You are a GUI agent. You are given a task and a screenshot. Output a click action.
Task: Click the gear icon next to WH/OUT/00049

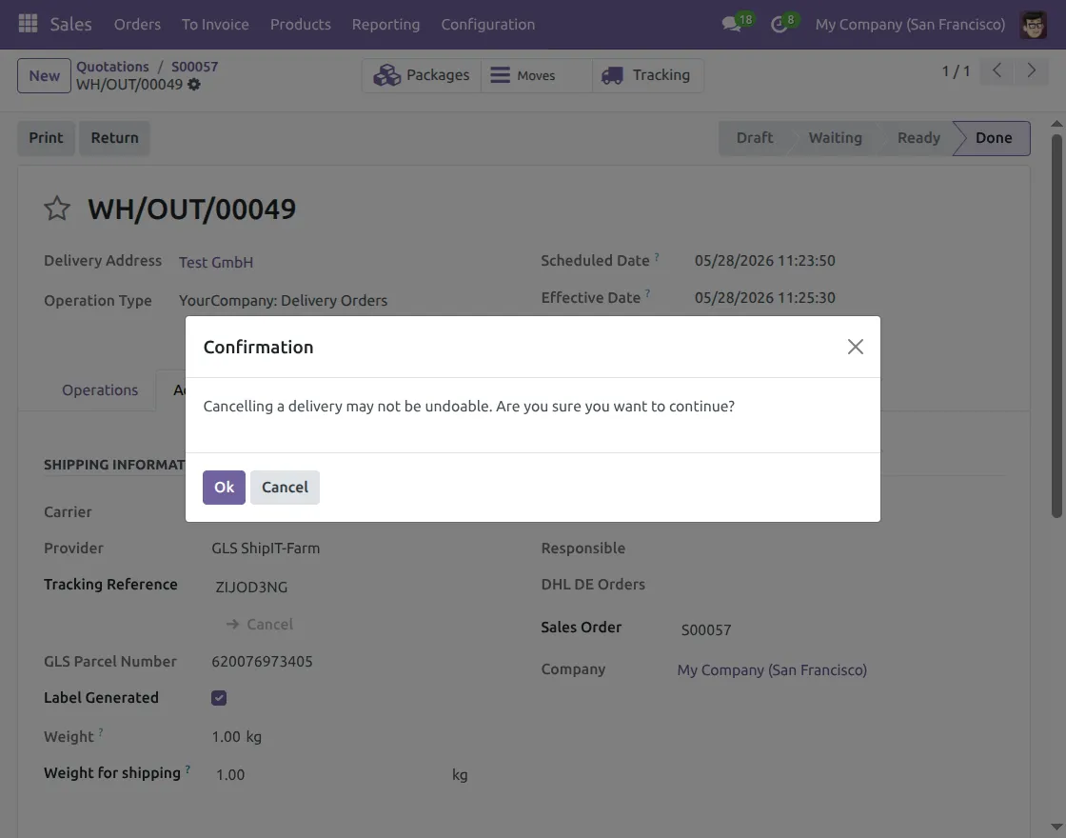click(194, 85)
